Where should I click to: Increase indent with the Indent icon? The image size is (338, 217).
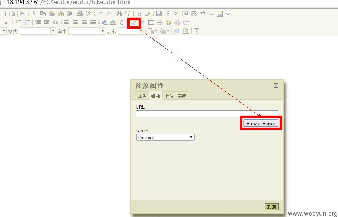click(x=47, y=22)
